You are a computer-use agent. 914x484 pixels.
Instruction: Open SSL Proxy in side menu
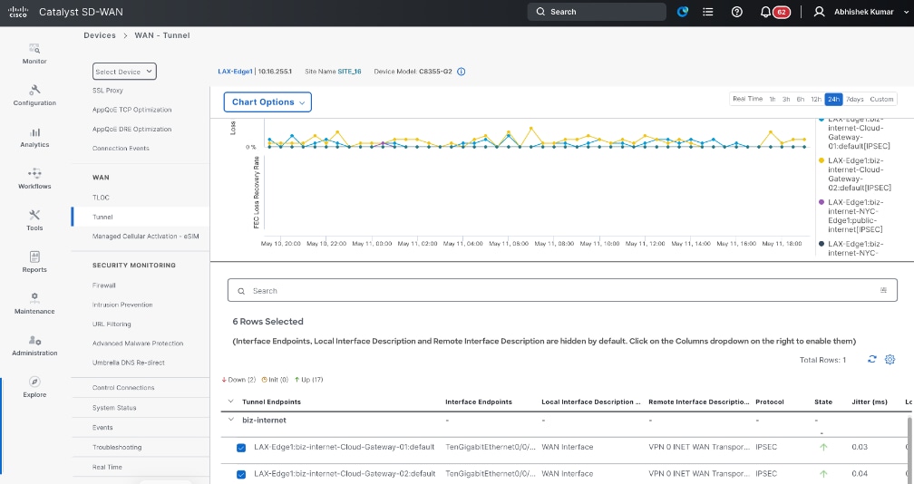[x=108, y=91]
